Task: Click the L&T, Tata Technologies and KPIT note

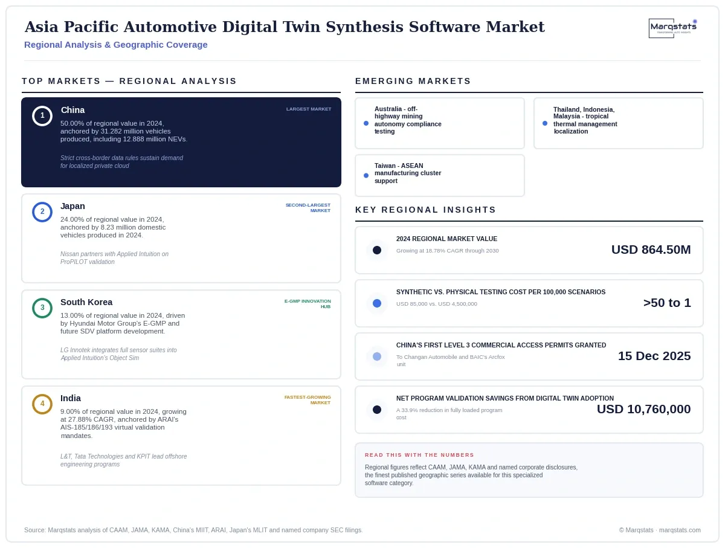Action: [x=124, y=460]
